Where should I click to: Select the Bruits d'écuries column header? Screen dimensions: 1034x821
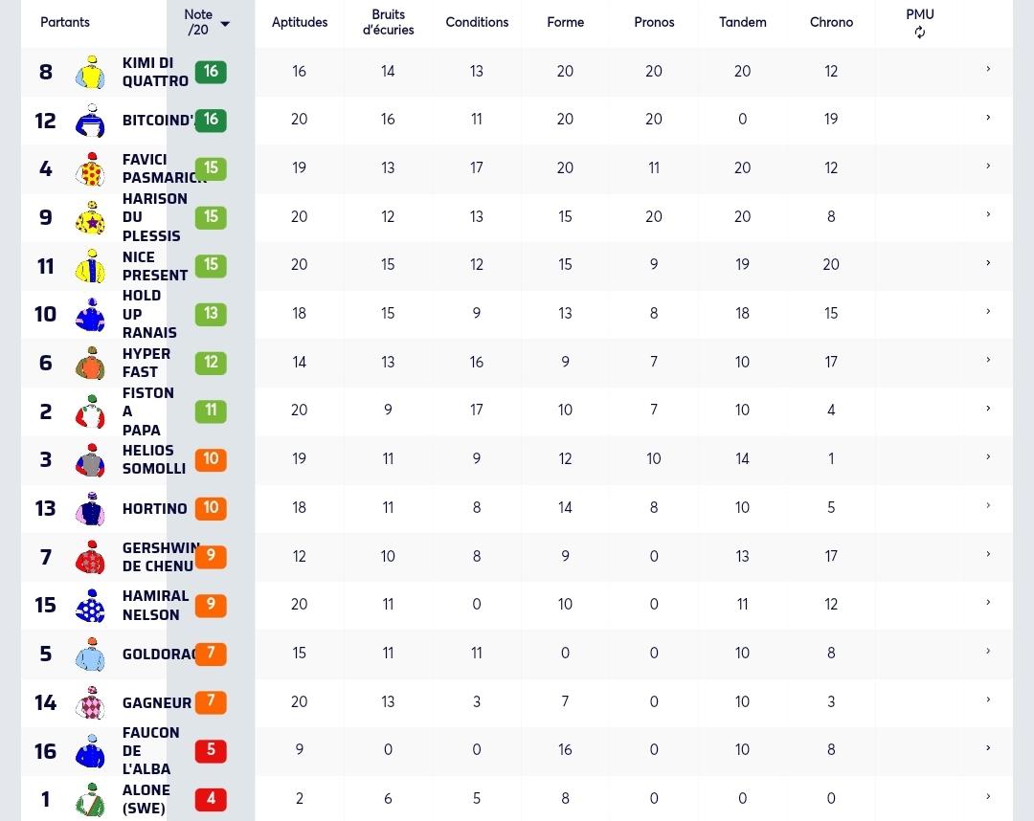pyautogui.click(x=388, y=22)
